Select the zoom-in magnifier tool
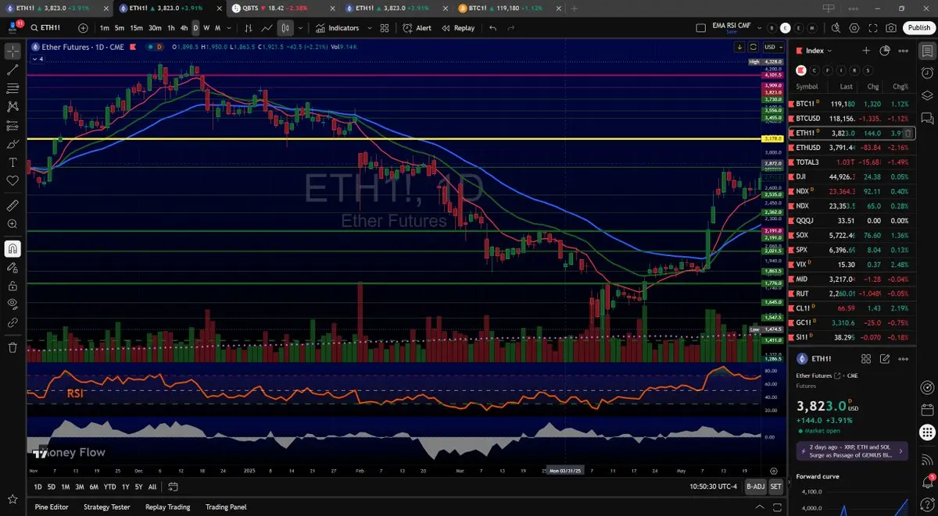The image size is (938, 516). (x=13, y=224)
